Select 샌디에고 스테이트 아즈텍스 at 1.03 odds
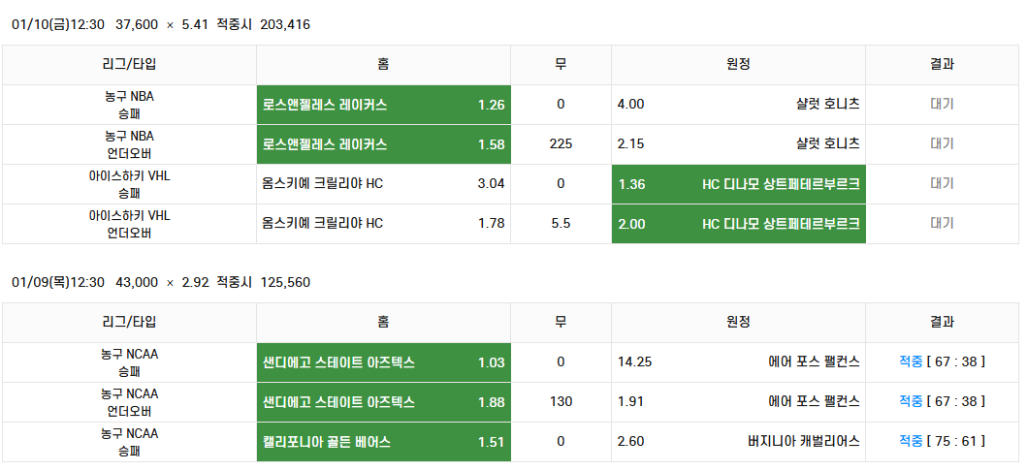This screenshot has width=1027, height=471. pyautogui.click(x=383, y=362)
